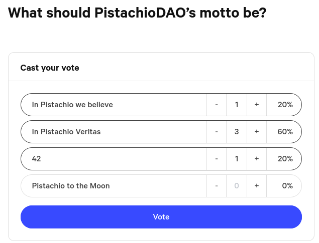This screenshot has width=319, height=243.
Task: Add a vote to Pistachio to the Moon
Action: [257, 186]
